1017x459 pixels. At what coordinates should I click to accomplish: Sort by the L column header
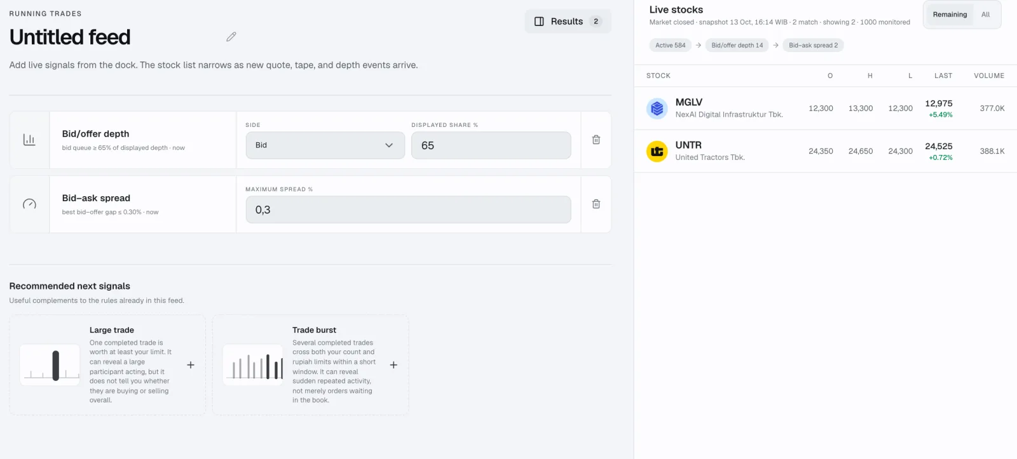(910, 76)
